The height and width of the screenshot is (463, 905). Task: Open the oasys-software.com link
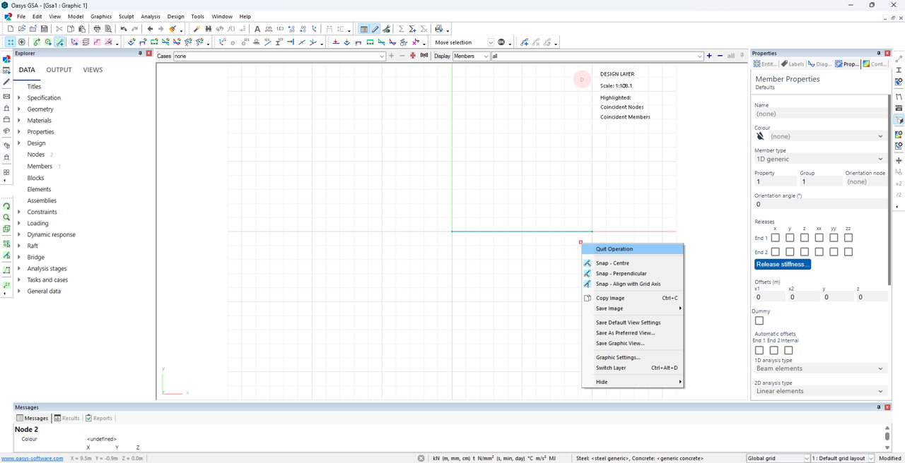pos(33,458)
